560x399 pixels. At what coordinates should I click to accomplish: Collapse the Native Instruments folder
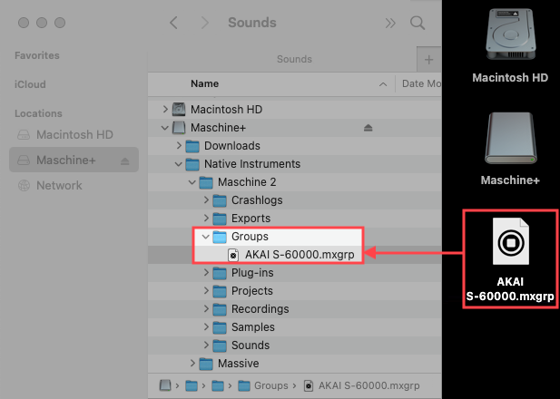coord(179,164)
